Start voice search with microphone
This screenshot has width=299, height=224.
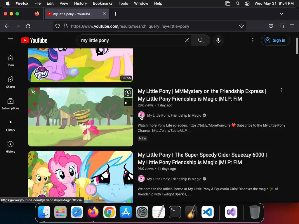coord(218,40)
